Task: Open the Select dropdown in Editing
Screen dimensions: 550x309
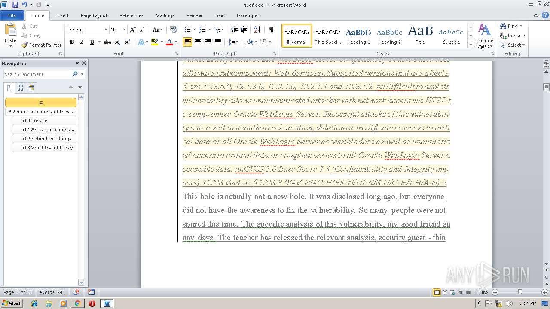Action: (x=513, y=45)
